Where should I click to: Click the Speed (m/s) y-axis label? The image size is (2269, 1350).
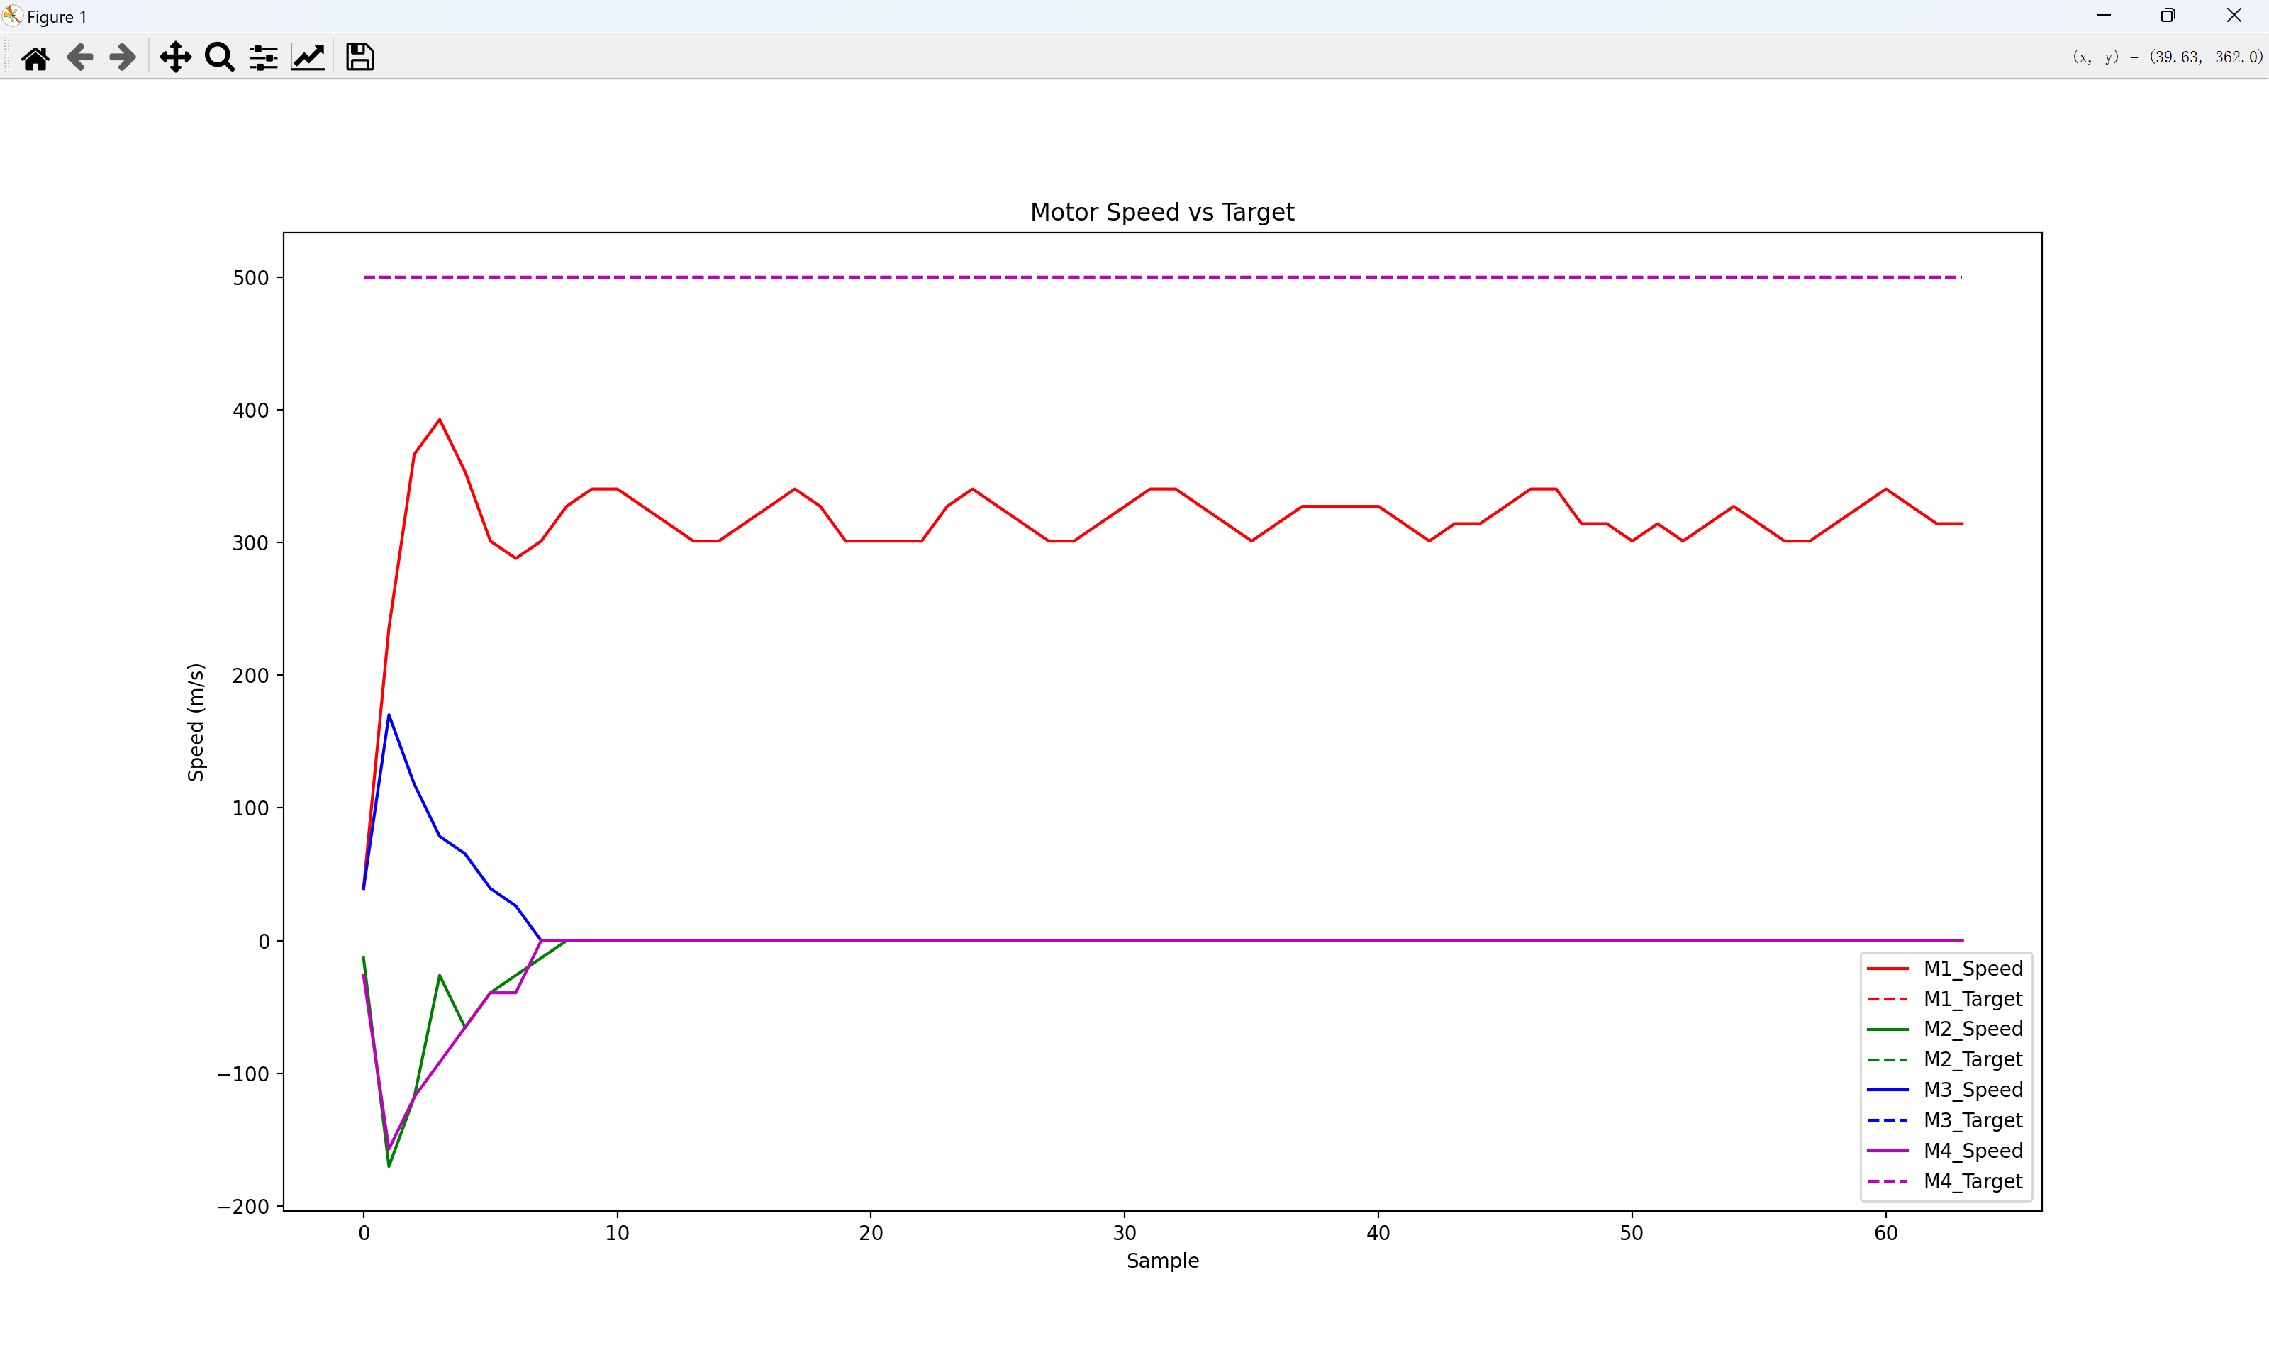click(x=196, y=721)
